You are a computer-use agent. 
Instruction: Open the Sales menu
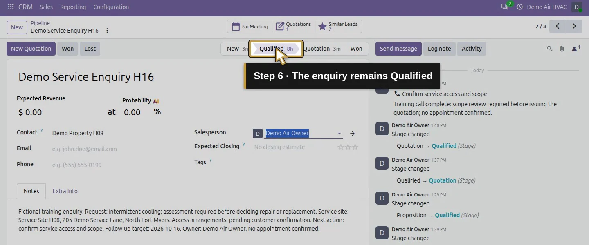click(46, 7)
